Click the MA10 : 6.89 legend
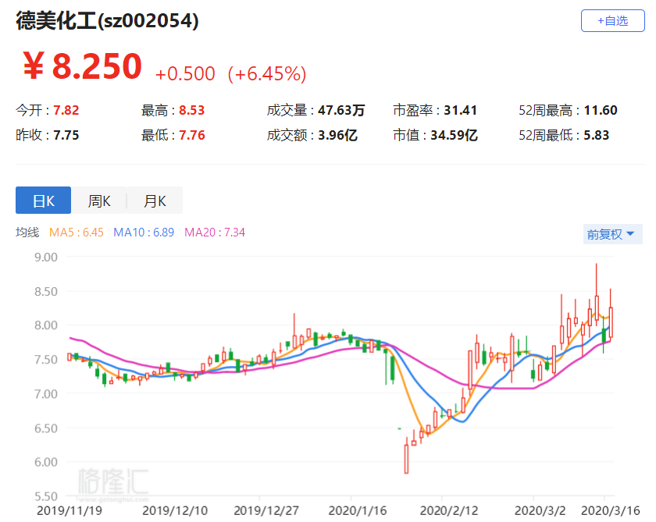 (144, 232)
